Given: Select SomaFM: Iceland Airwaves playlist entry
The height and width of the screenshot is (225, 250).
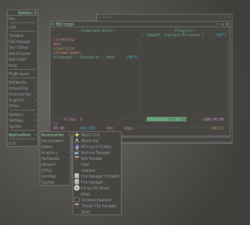Looking at the screenshot, I should (184, 35).
